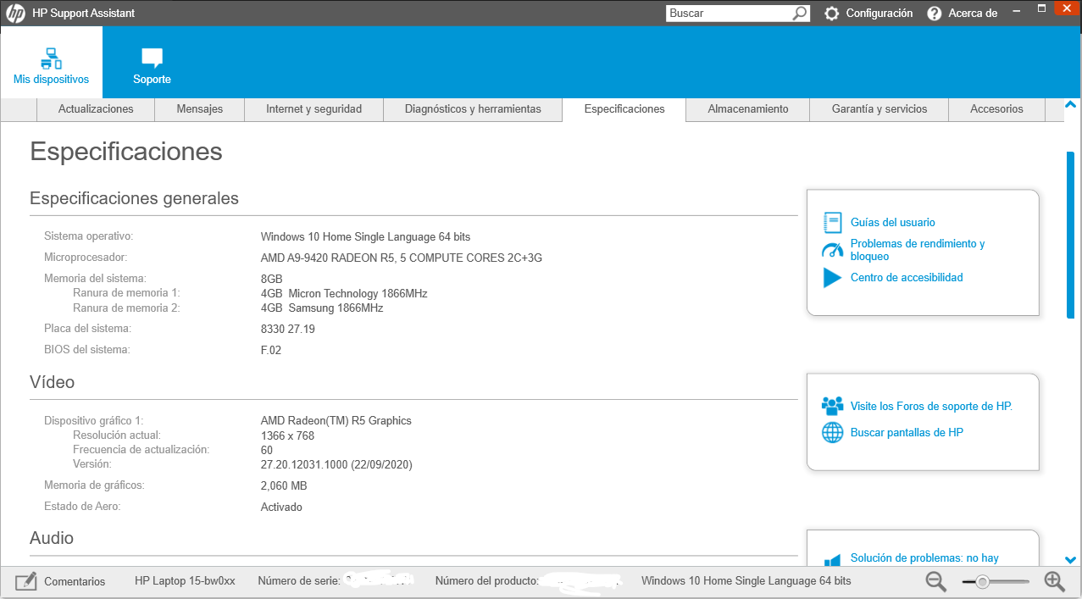This screenshot has height=599, width=1082.
Task: Click the system board value 8330 27.19
Action: click(x=288, y=329)
